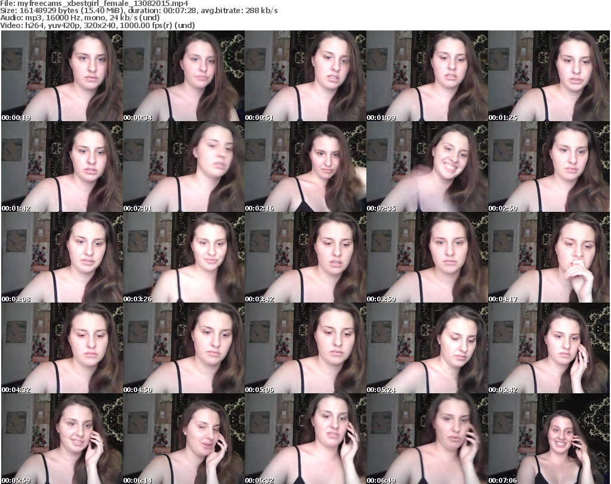Open the frame stamped 00:01:42
The height and width of the screenshot is (484, 611).
pyautogui.click(x=62, y=167)
